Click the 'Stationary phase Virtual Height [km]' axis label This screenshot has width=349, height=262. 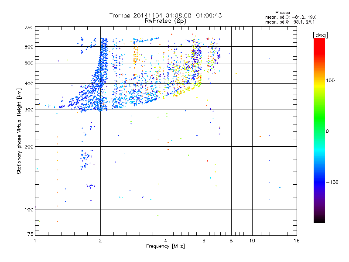coord(19,131)
